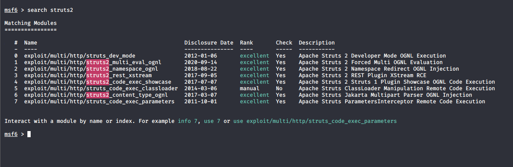Click the Disclosure Date column header
Image resolution: width=513 pixels, height=167 pixels.
208,42
